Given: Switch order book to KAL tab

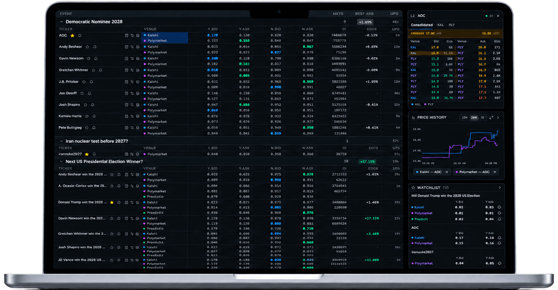Looking at the screenshot, I should 440,25.
